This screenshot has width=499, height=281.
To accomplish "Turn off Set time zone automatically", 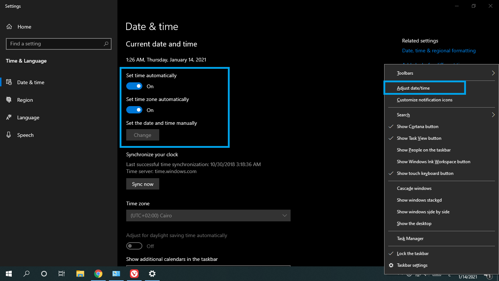I will (x=134, y=110).
